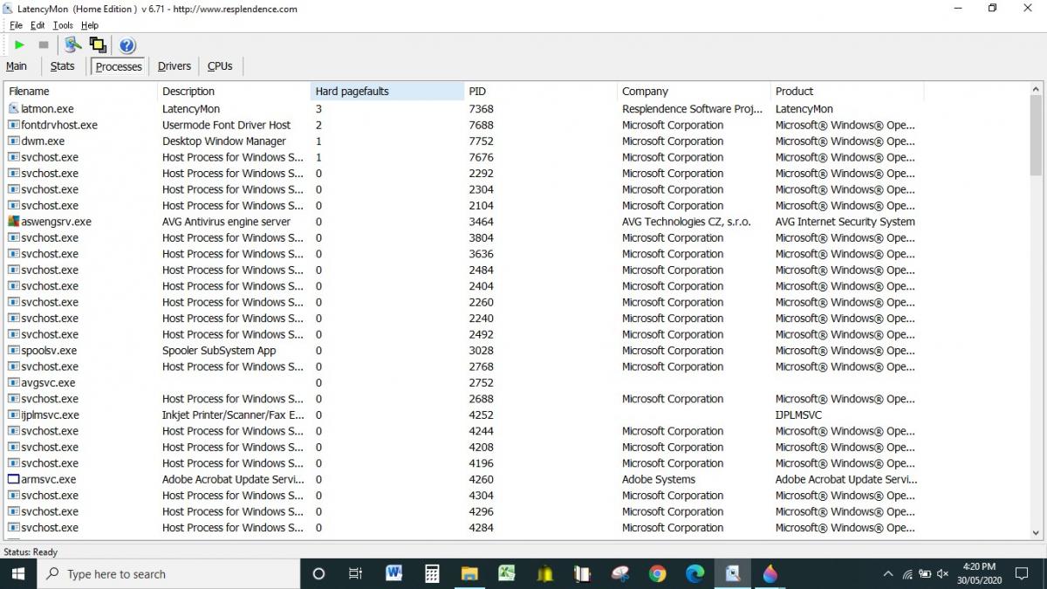Click the Desktop Window Manager description
Screen dimensions: 1047x589
pyautogui.click(x=224, y=141)
